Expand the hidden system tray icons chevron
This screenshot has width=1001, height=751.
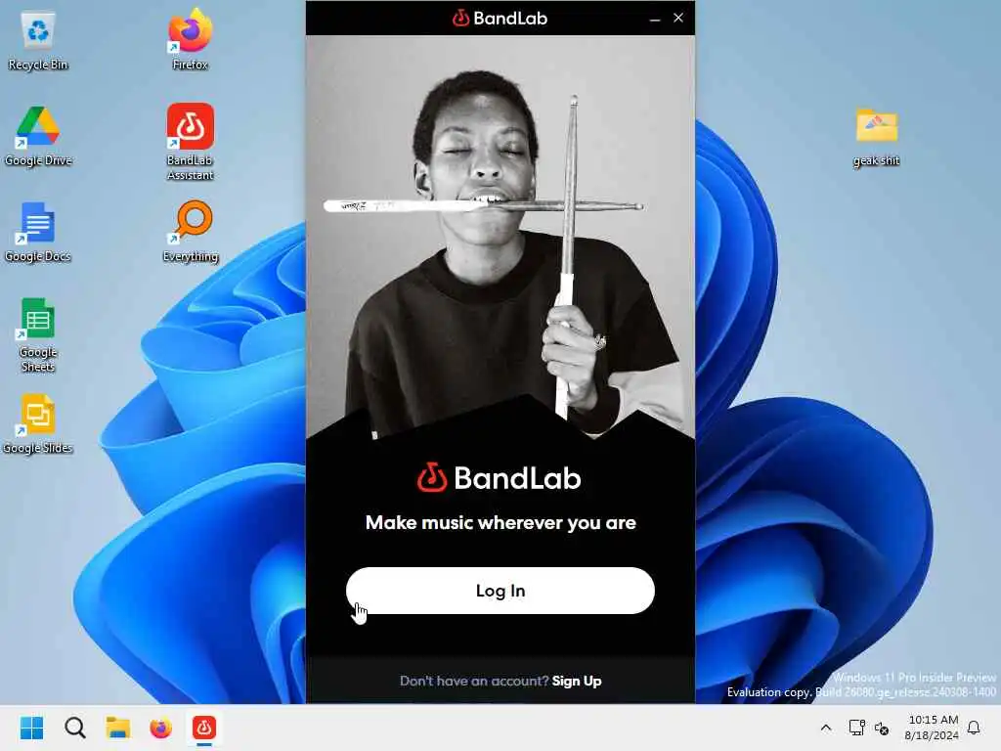(x=825, y=728)
